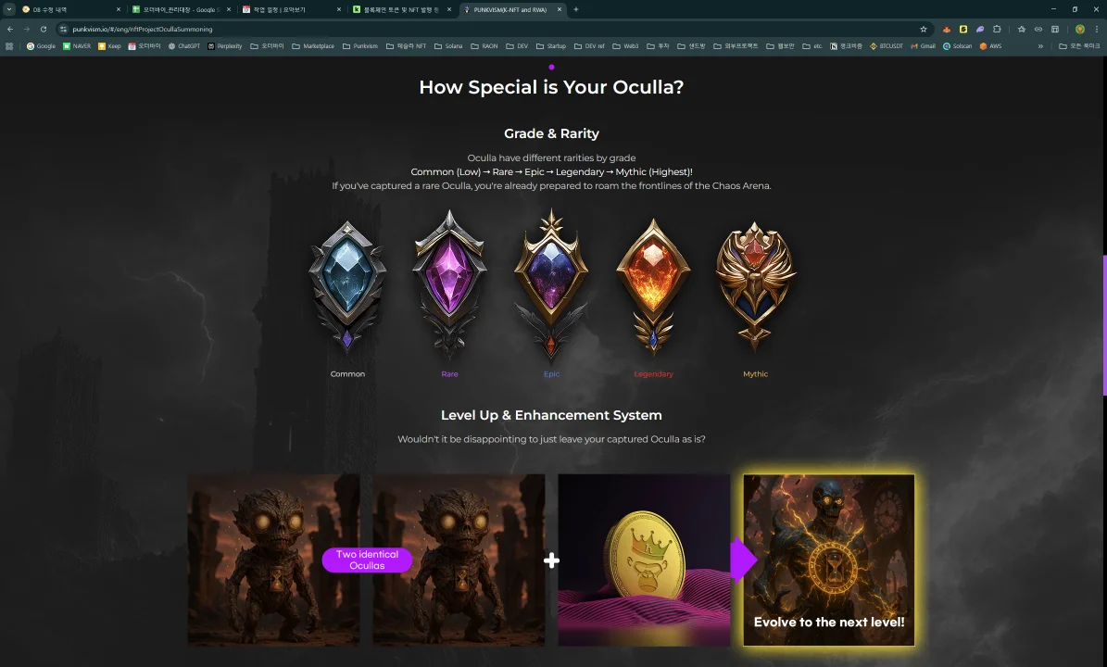Bookmark this page with the star icon
Image resolution: width=1107 pixels, height=667 pixels.
(x=923, y=29)
